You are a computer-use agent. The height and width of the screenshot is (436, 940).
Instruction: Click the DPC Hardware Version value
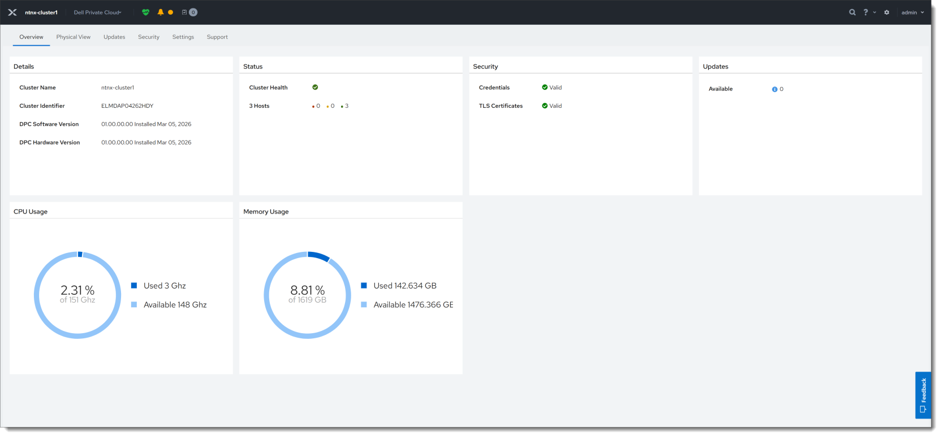146,142
